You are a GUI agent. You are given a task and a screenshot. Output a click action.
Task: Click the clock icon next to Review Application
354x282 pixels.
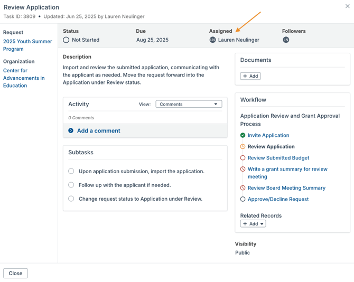click(243, 147)
